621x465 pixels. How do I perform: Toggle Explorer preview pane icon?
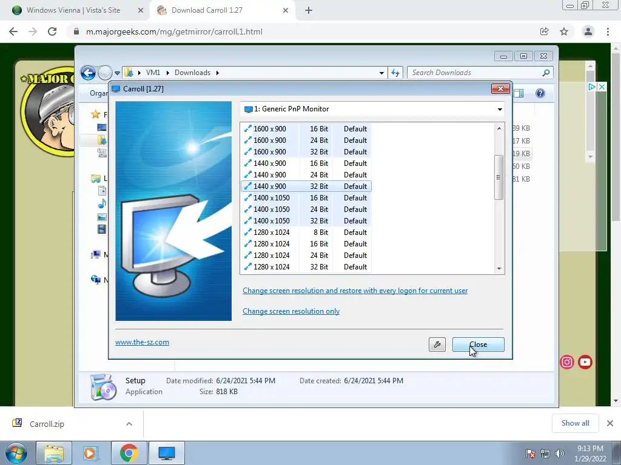point(519,93)
